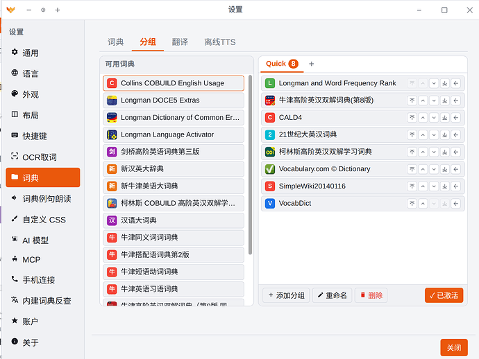Move 21世纪大英汉词典 up one position
The width and height of the screenshot is (479, 359).
click(423, 135)
